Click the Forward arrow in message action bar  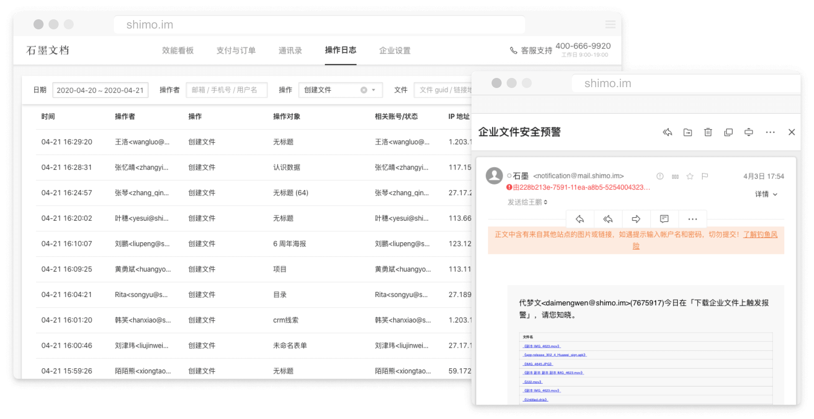[636, 219]
